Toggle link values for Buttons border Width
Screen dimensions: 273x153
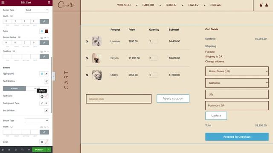44,132
